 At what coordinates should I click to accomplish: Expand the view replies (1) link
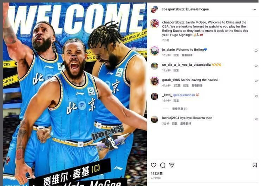point(180,109)
